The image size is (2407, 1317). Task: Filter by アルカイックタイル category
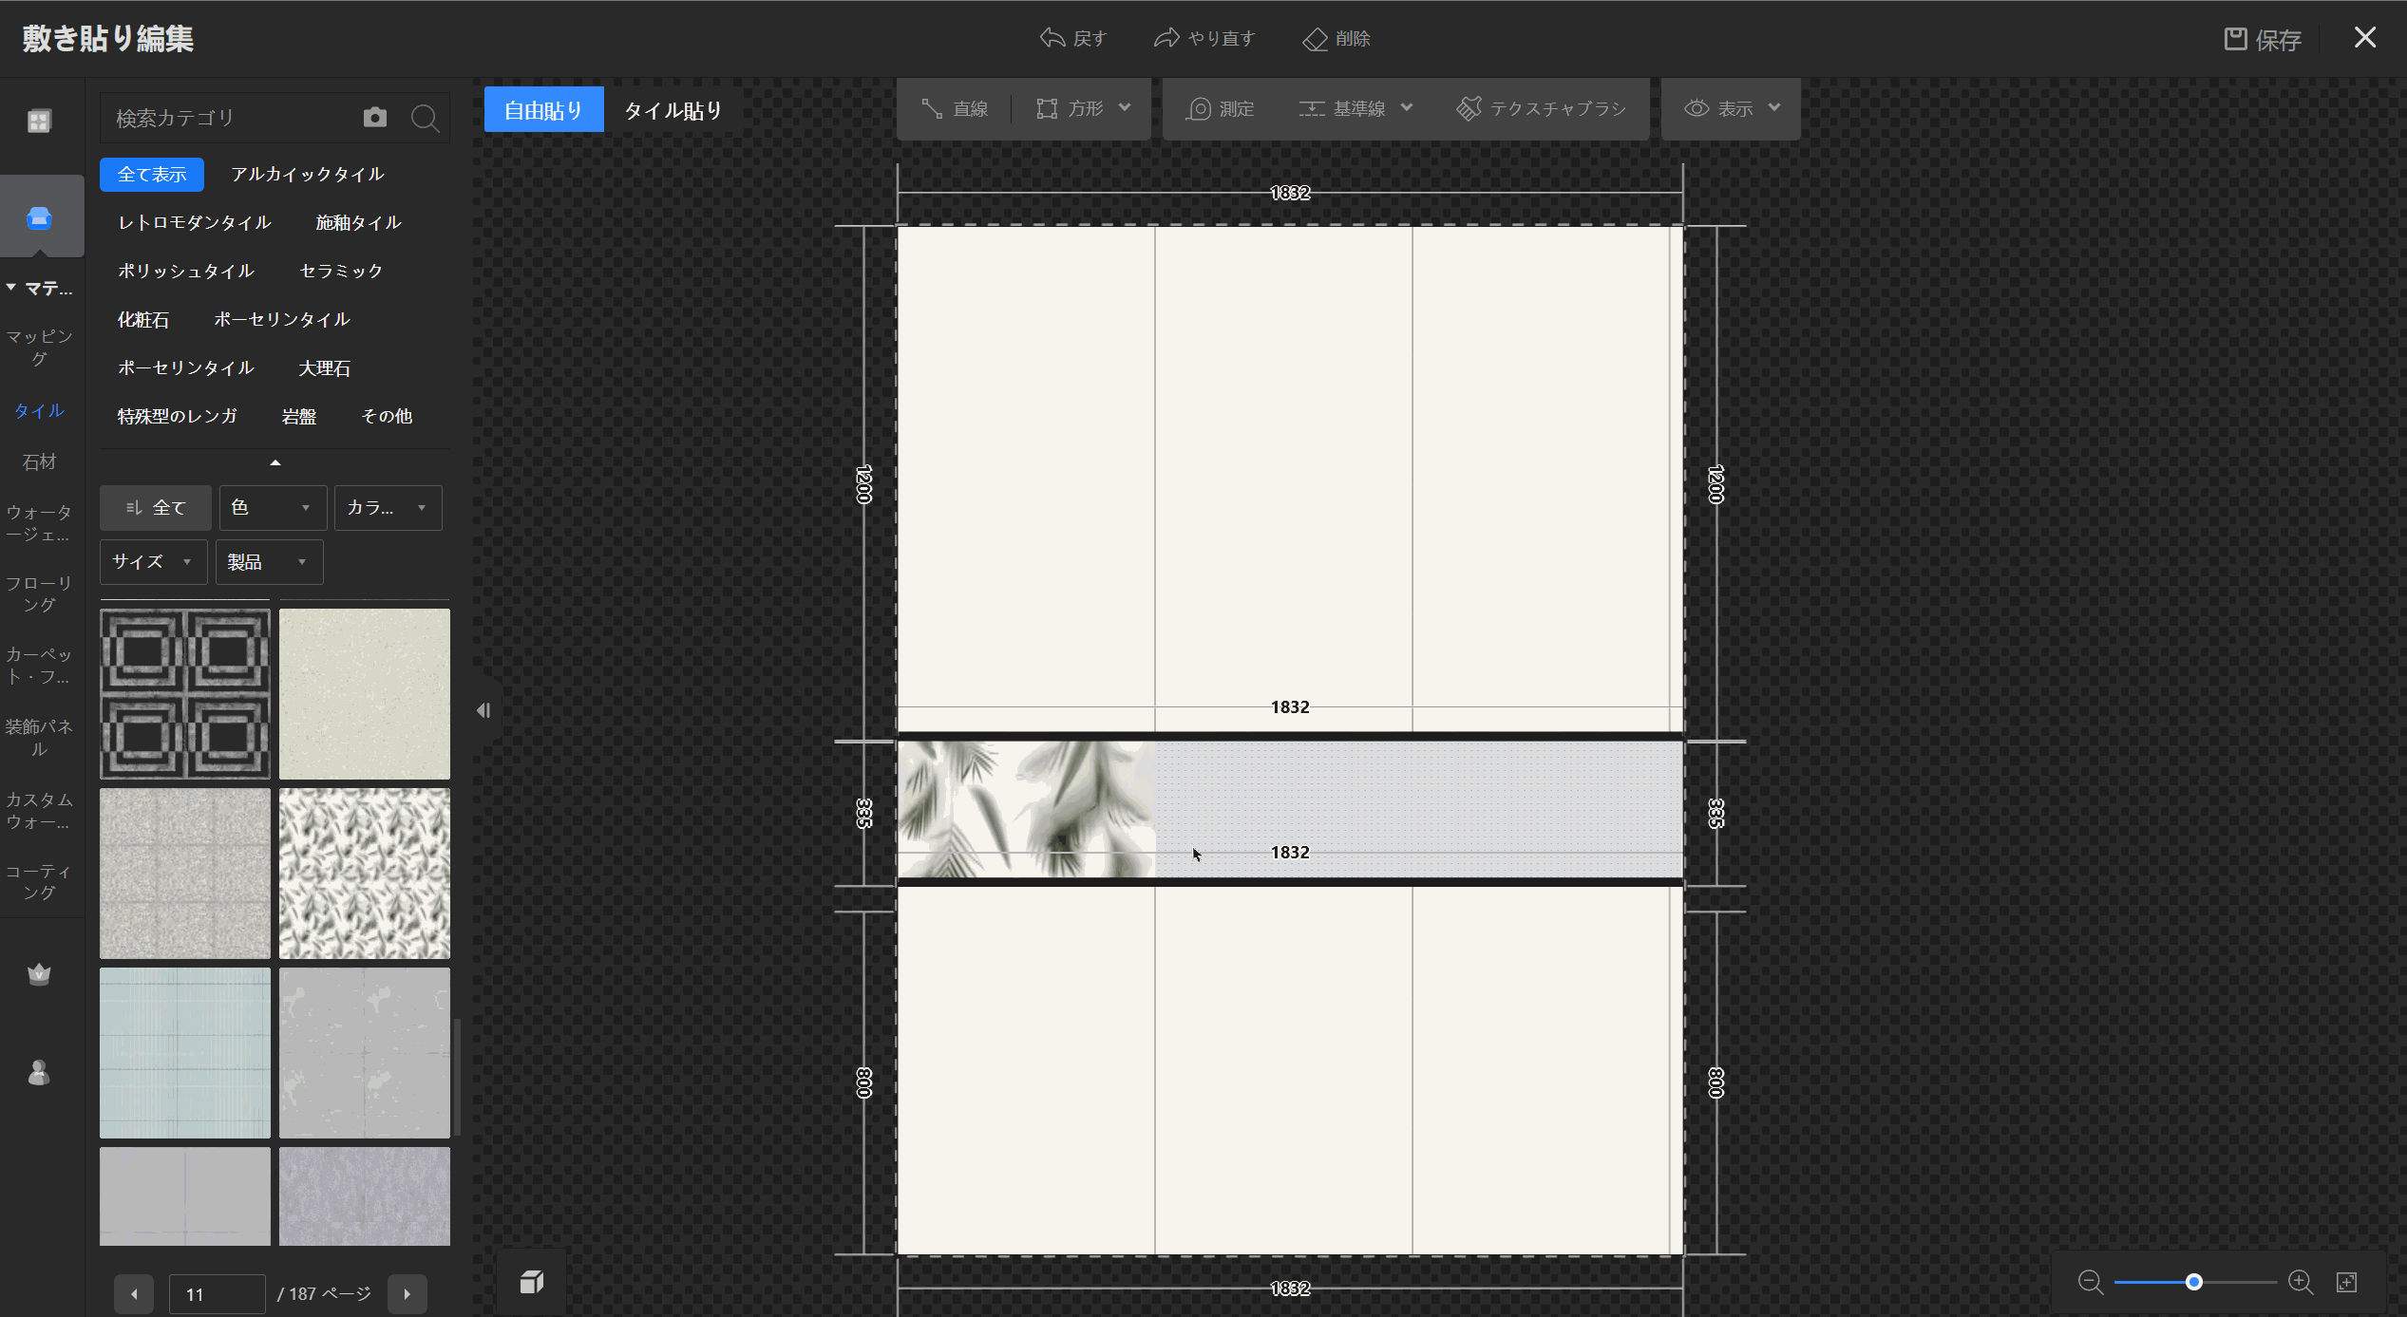tap(307, 175)
